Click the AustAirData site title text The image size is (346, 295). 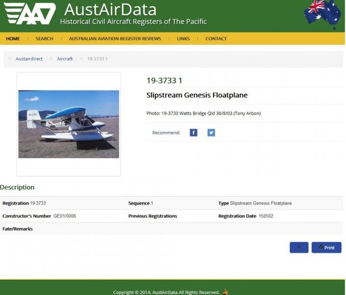110,10
